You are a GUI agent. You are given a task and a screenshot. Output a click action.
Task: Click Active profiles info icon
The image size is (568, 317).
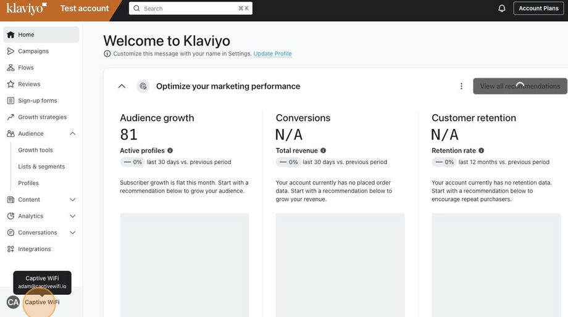[x=170, y=150]
